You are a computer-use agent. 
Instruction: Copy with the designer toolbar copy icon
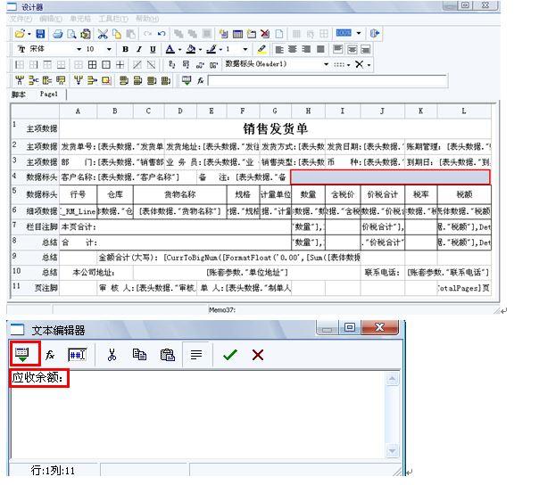pos(117,34)
